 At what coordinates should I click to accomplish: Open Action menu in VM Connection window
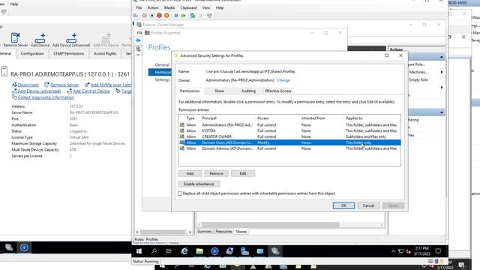(x=153, y=7)
